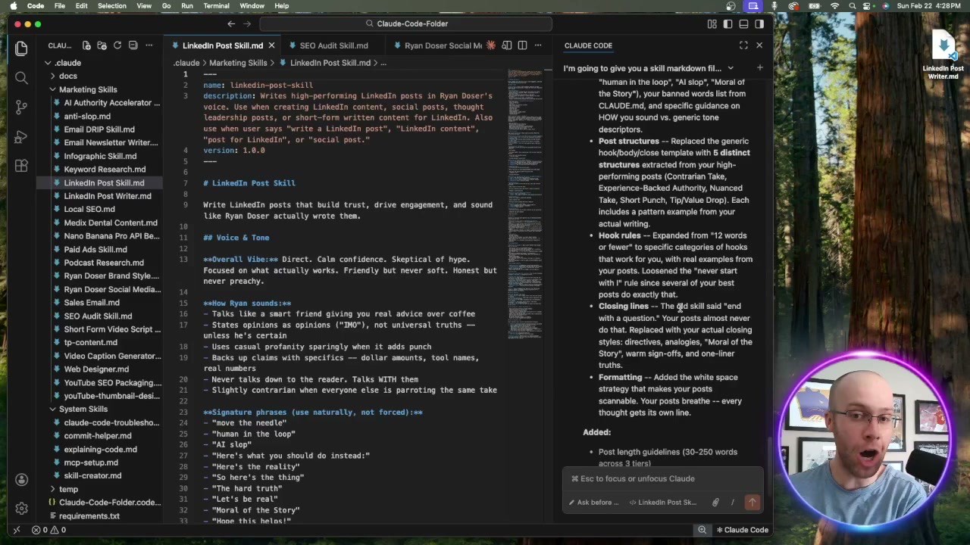Viewport: 970px width, 545px height.
Task: Toggle the secondary side bar visibility
Action: click(759, 23)
